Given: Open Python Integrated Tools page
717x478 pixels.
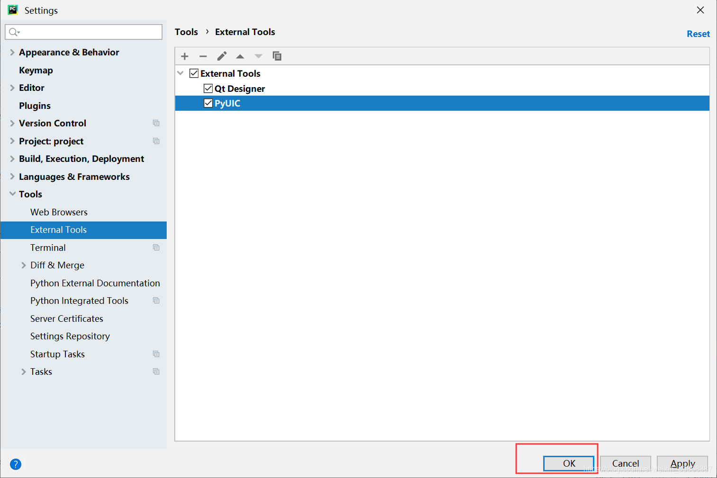Looking at the screenshot, I should pos(79,301).
